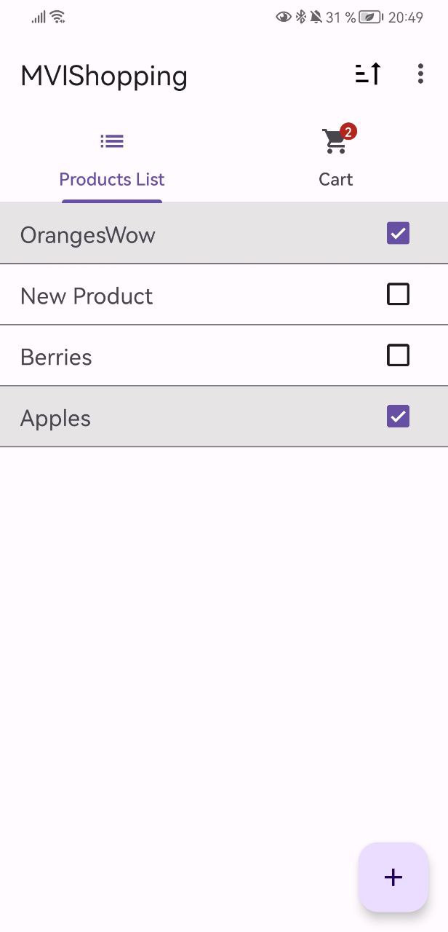Check the New Product checkbox

click(397, 294)
